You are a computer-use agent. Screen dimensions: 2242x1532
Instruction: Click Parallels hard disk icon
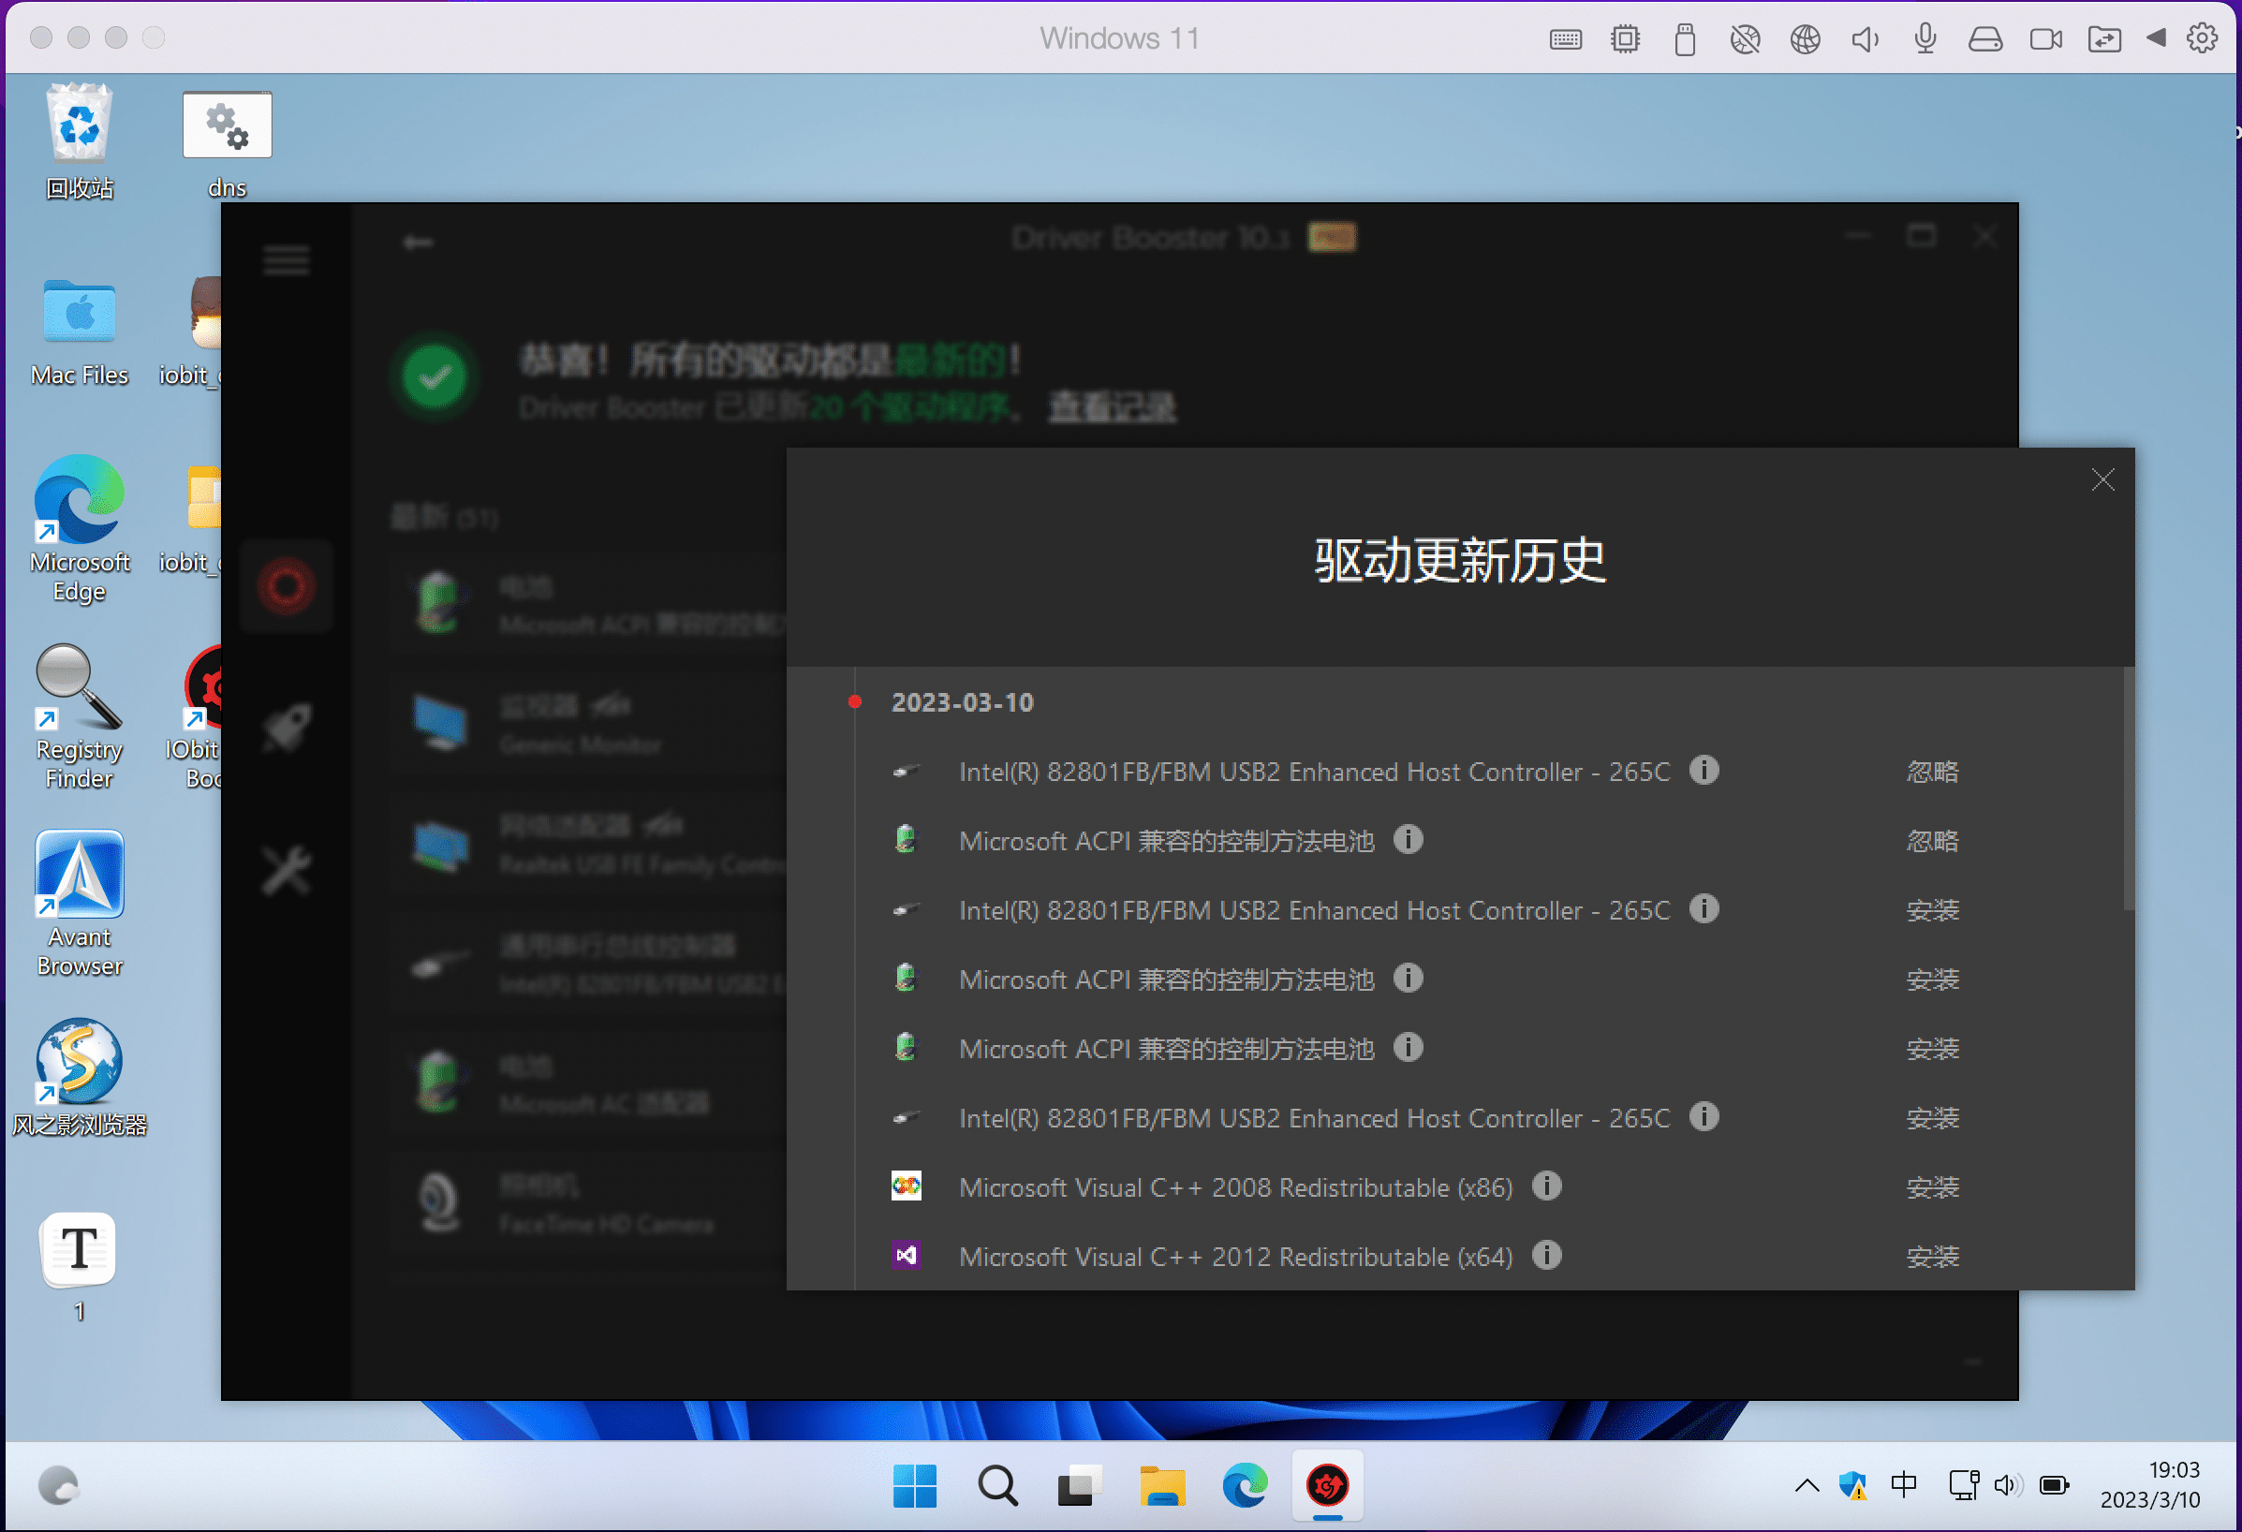coord(1985,39)
